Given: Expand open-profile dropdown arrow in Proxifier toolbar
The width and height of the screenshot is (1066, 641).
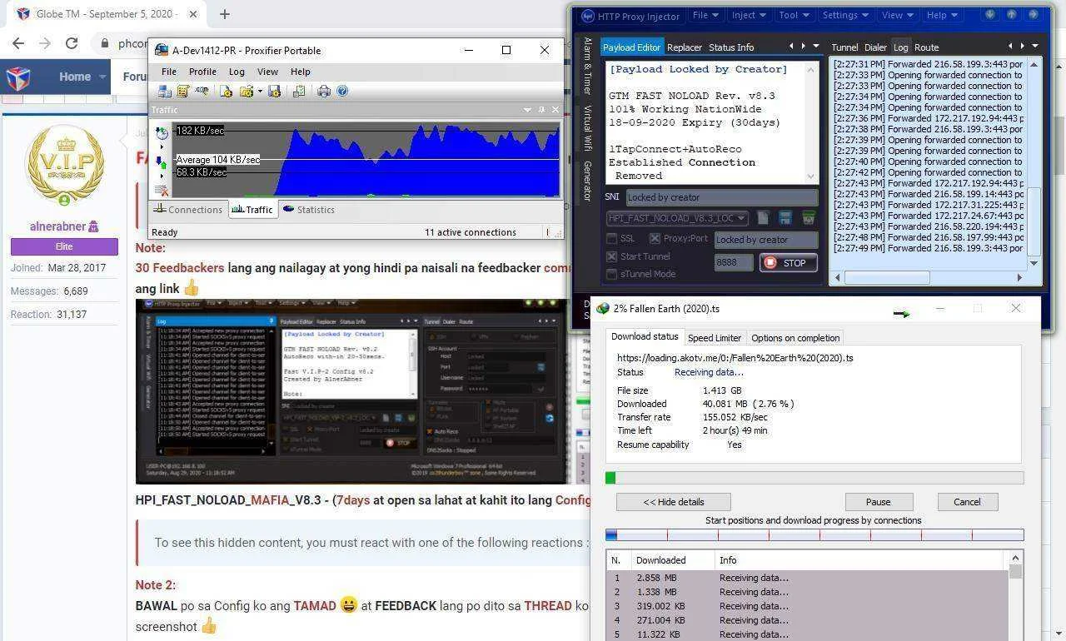Looking at the screenshot, I should point(260,91).
